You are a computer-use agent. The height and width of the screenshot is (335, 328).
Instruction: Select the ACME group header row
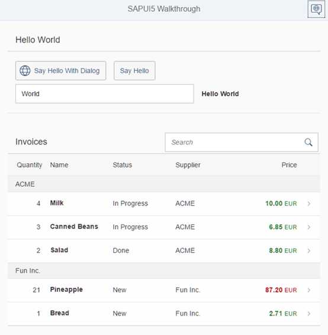164,184
